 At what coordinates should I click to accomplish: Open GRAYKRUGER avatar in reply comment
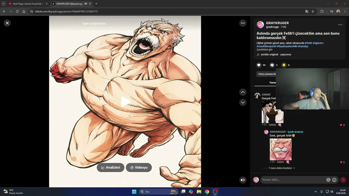[x=266, y=132]
